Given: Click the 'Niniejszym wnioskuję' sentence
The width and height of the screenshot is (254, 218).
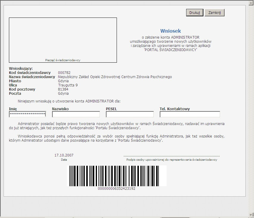Looking at the screenshot, I should coord(69,101).
